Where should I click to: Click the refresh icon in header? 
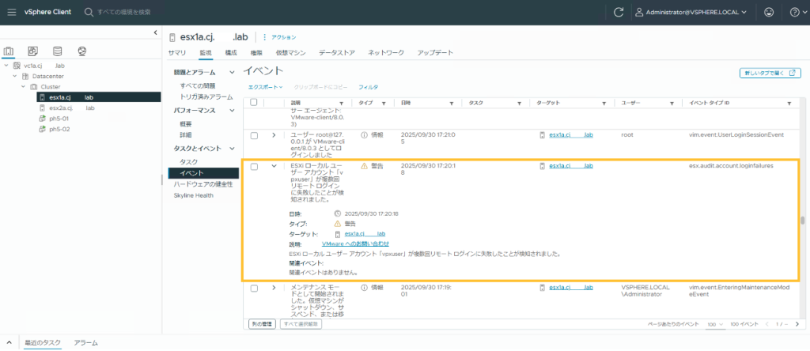click(x=619, y=13)
